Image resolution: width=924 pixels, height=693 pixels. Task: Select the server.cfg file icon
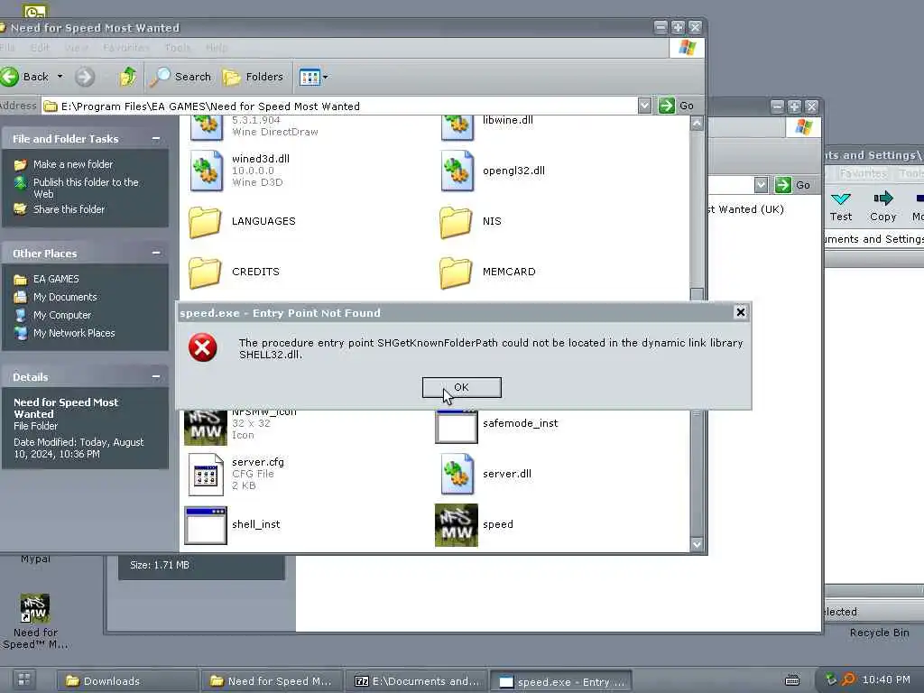[x=206, y=475]
